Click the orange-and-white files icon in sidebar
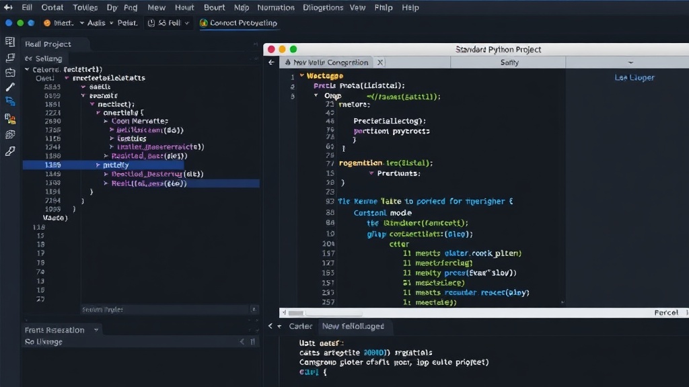Viewport: 689px width, 387px height. click(10, 118)
